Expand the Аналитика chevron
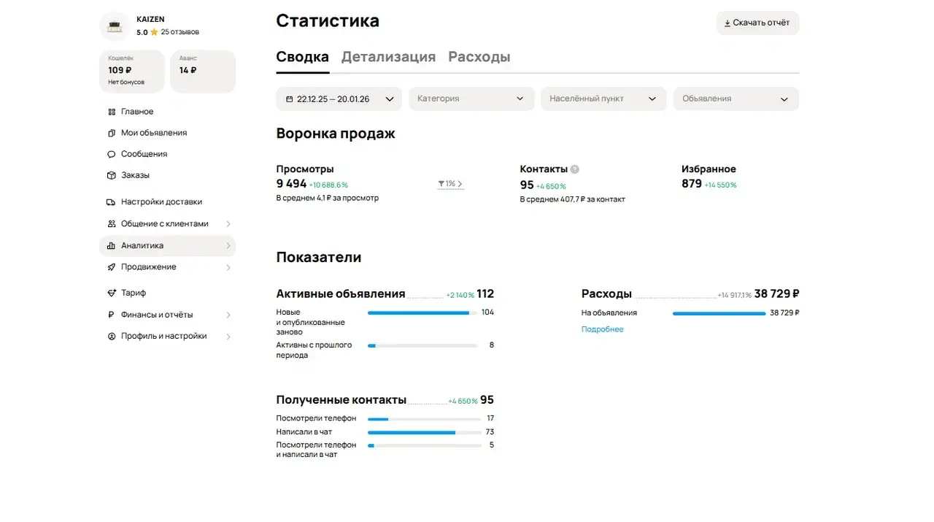This screenshot has height=522, width=934. tap(228, 246)
